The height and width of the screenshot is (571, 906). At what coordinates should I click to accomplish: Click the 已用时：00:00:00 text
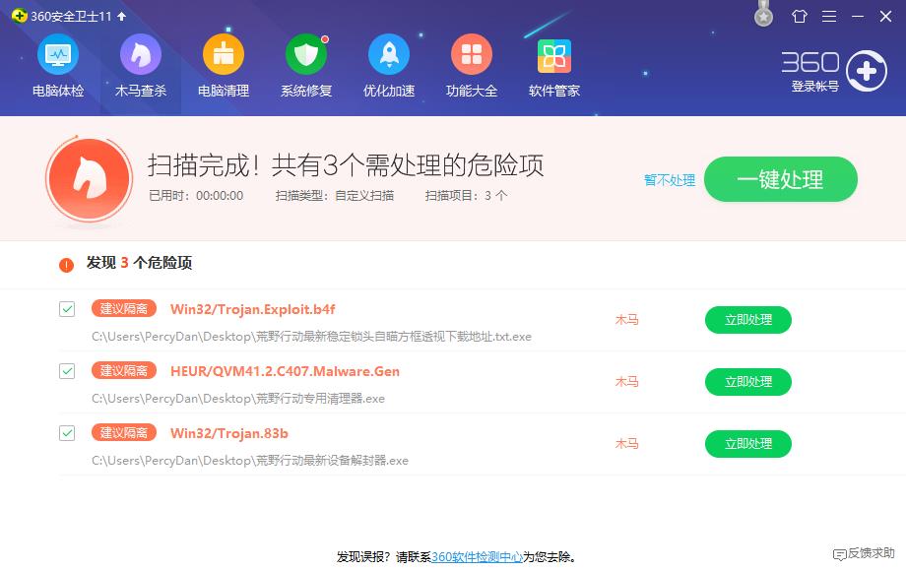pos(196,196)
